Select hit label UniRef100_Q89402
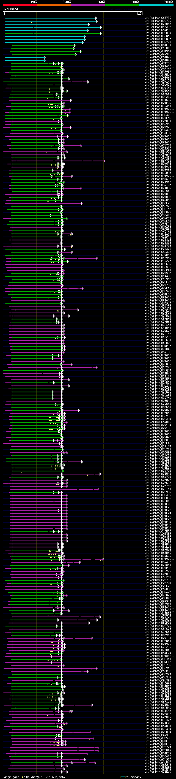Viewport: 176px width, 779px height. (x=158, y=115)
